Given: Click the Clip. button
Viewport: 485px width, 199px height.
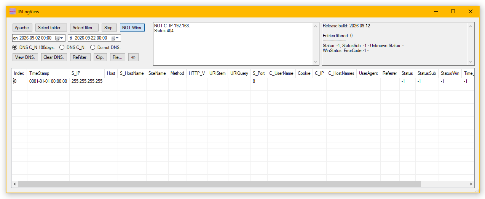Looking at the screenshot, I should [100, 57].
